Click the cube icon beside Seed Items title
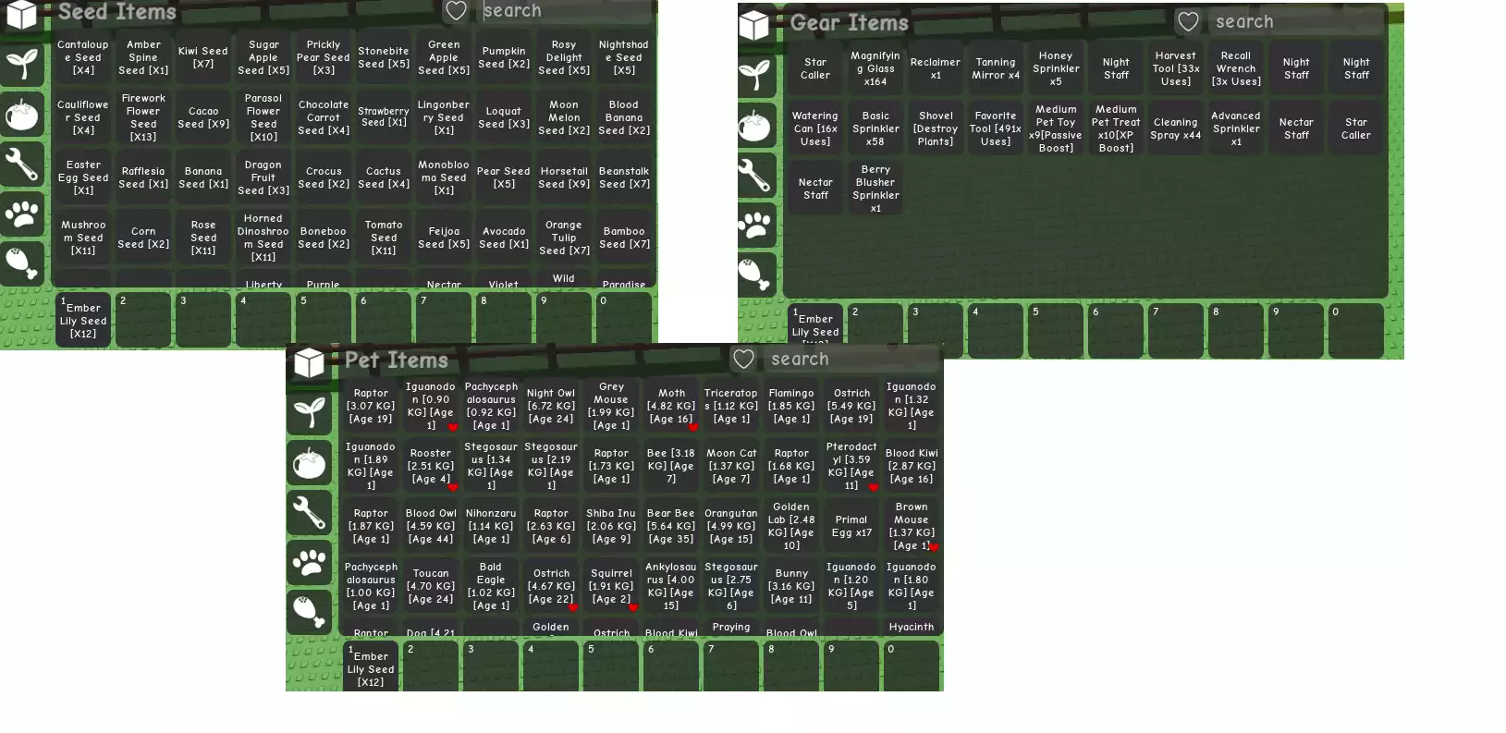 click(21, 15)
